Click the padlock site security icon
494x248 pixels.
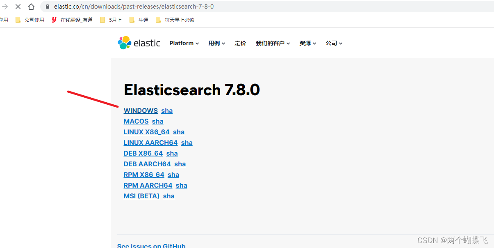point(47,7)
